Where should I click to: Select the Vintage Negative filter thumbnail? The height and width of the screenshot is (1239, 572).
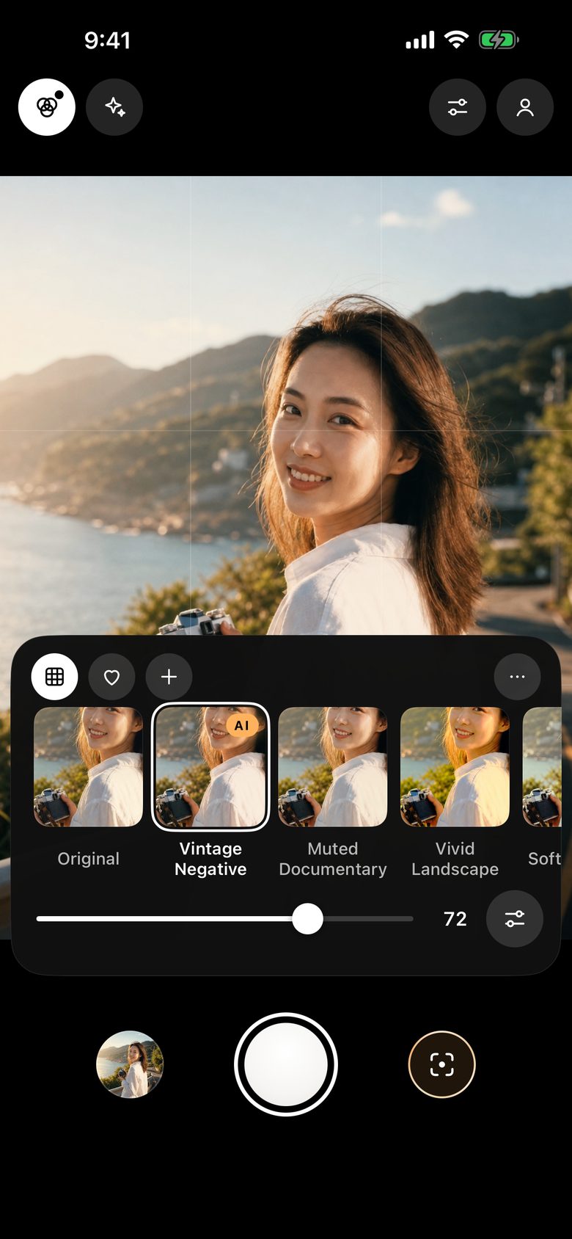[x=210, y=766]
